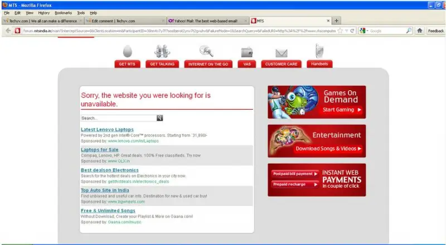The width and height of the screenshot is (446, 245).
Task: Switch to the Edit comment Techyv.com tab
Action: (125, 21)
